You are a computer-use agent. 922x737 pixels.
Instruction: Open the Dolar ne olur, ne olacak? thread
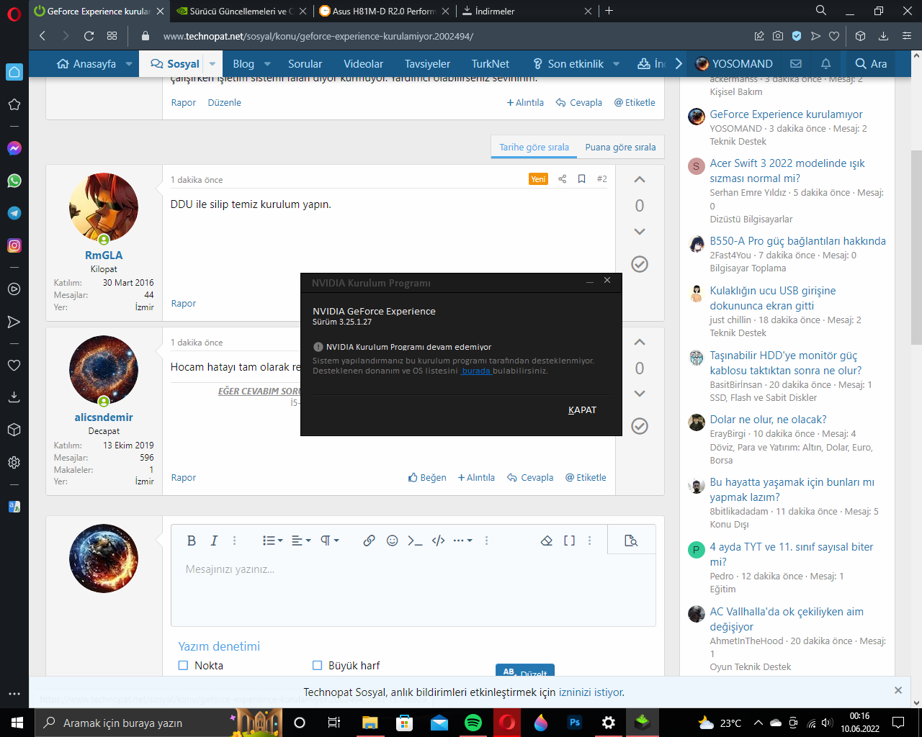768,420
